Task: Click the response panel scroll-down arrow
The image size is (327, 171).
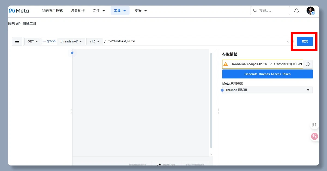Action: tap(211, 155)
